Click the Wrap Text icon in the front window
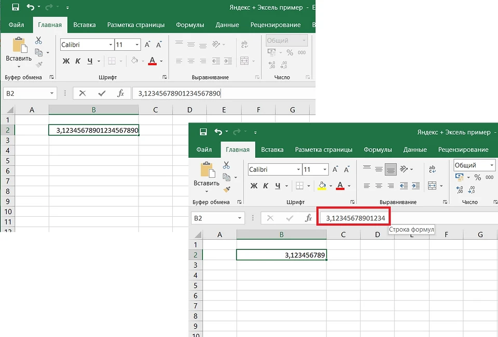 click(x=432, y=169)
